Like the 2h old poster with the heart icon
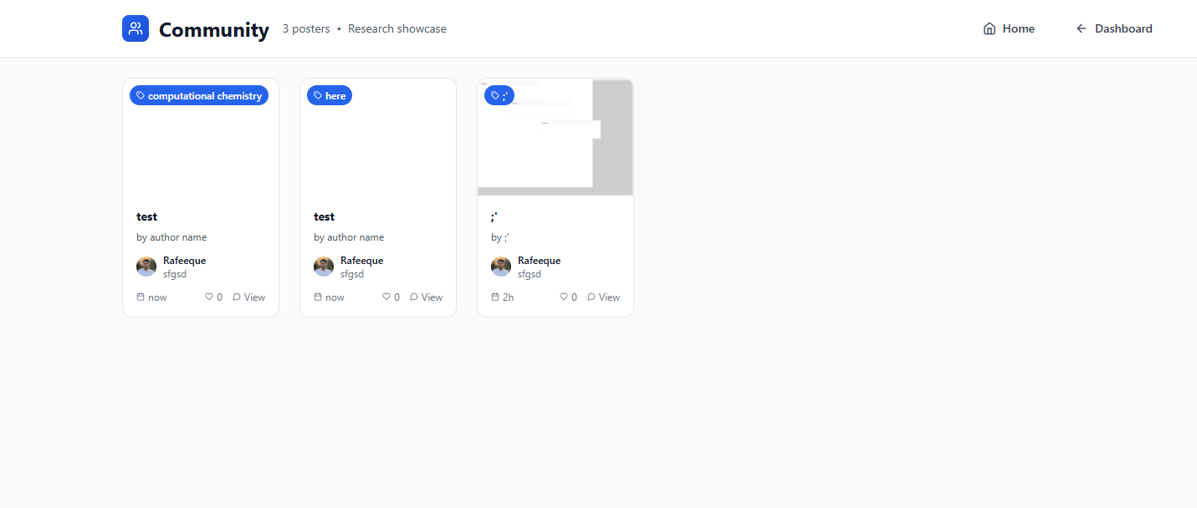Image resolution: width=1197 pixels, height=508 pixels. [x=564, y=297]
